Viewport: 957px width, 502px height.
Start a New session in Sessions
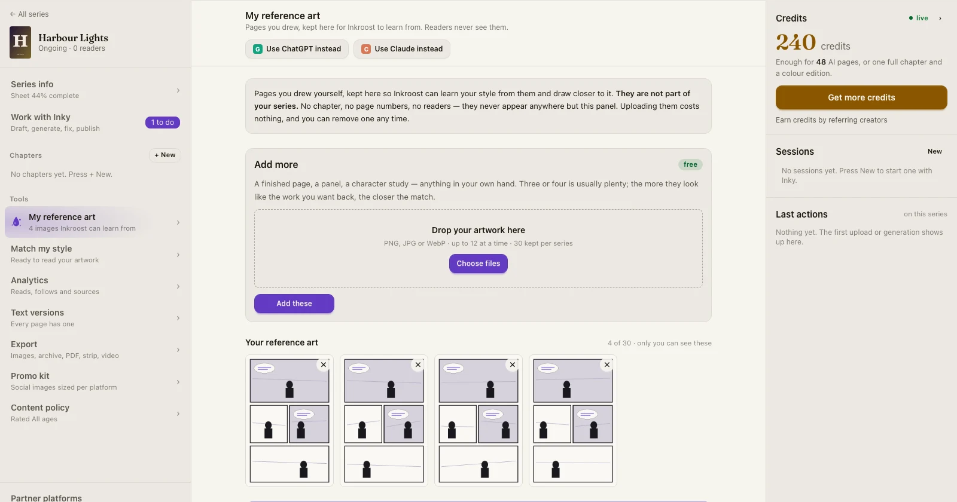pyautogui.click(x=935, y=152)
